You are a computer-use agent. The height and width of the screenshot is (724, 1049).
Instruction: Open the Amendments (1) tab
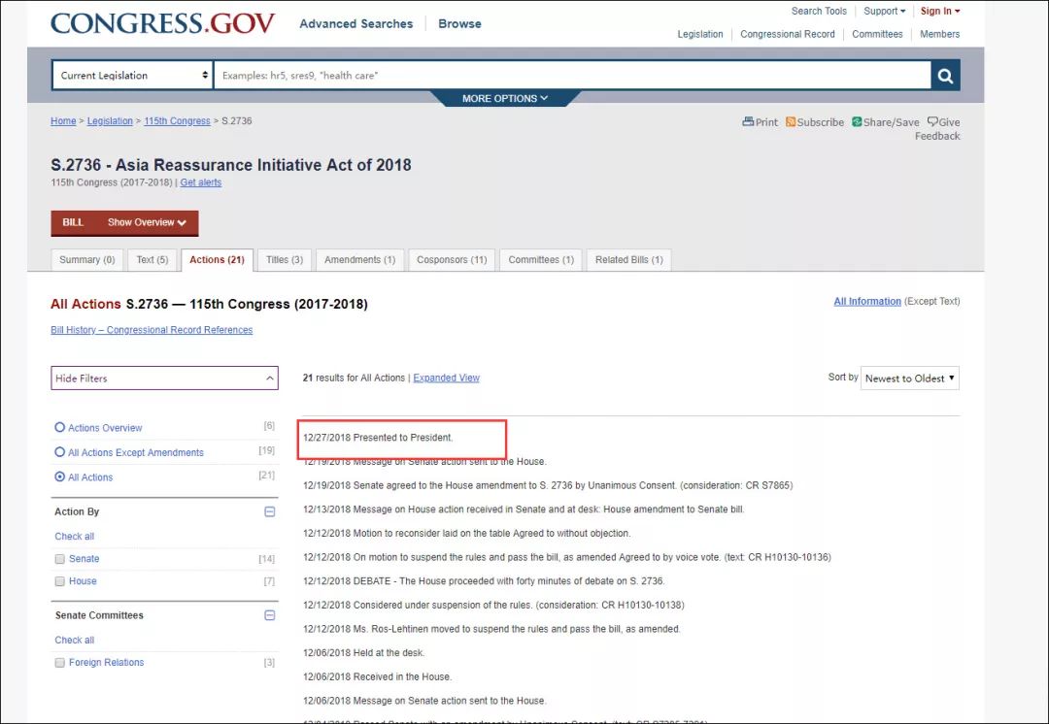pos(360,260)
